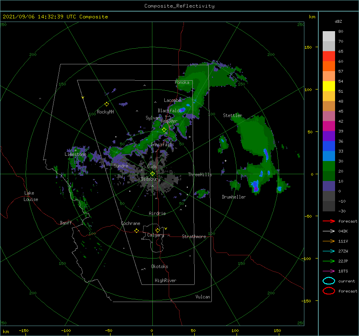Click the Lake Louise label
Image resolution: width=359 pixels, height=336 pixels.
coord(31,196)
